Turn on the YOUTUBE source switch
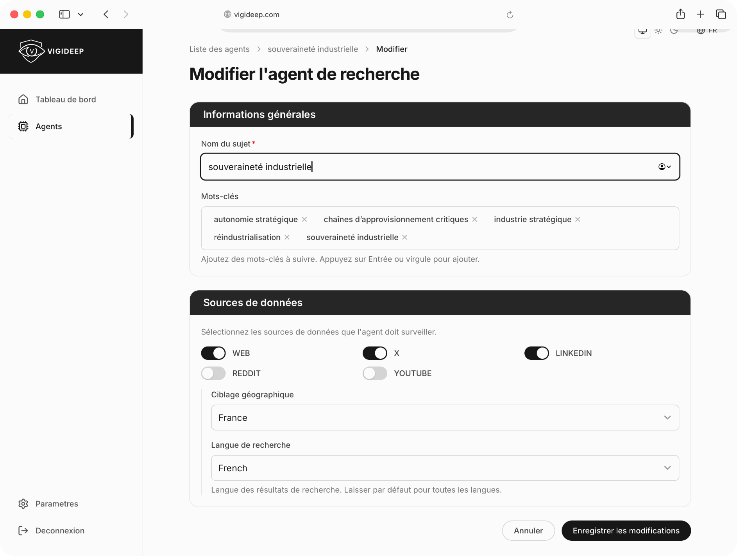This screenshot has height=556, width=737. coord(375,374)
